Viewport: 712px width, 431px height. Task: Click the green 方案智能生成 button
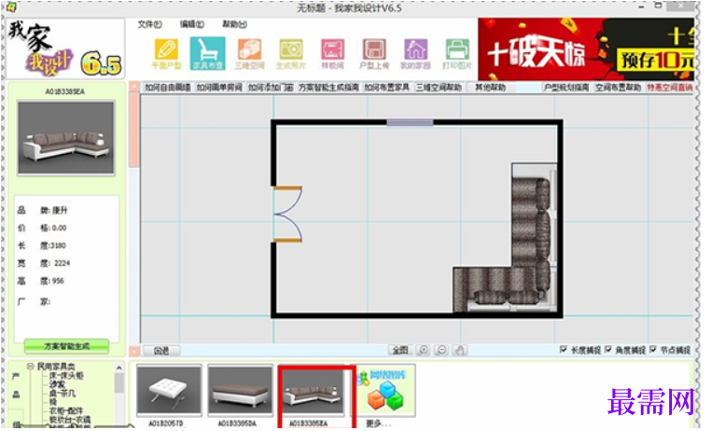click(66, 346)
